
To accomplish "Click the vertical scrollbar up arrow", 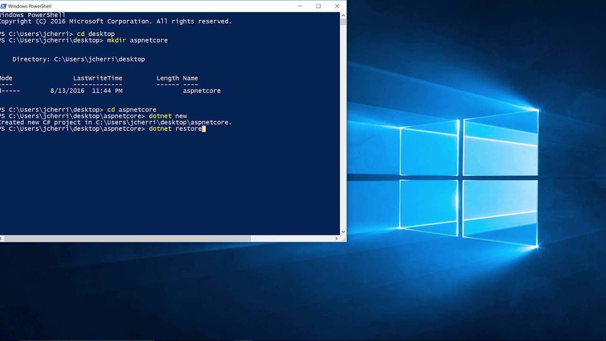I will (x=343, y=15).
